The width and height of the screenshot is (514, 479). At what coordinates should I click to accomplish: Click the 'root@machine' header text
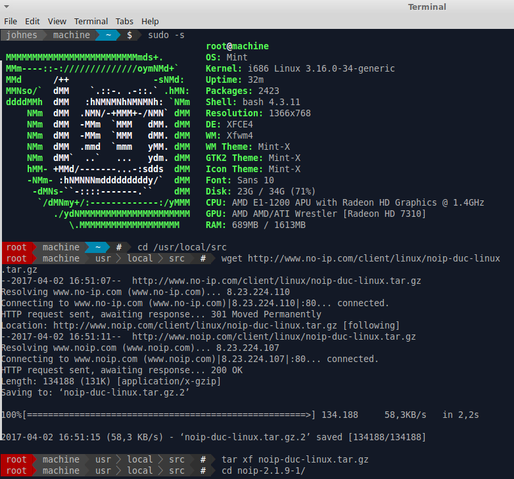point(237,46)
